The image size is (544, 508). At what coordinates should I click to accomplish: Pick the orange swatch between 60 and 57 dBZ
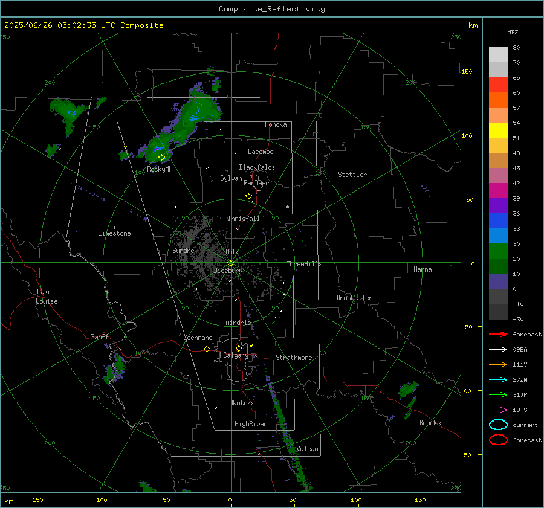(498, 100)
